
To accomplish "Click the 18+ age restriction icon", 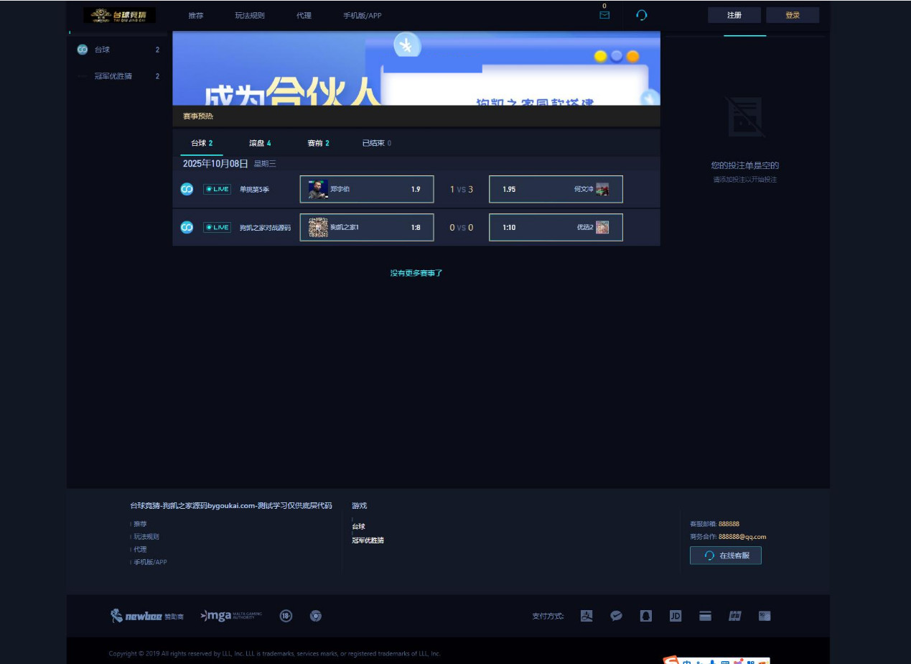I will pyautogui.click(x=286, y=616).
